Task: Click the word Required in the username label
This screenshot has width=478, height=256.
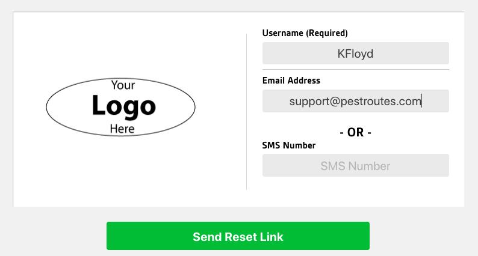Action: pos(327,33)
